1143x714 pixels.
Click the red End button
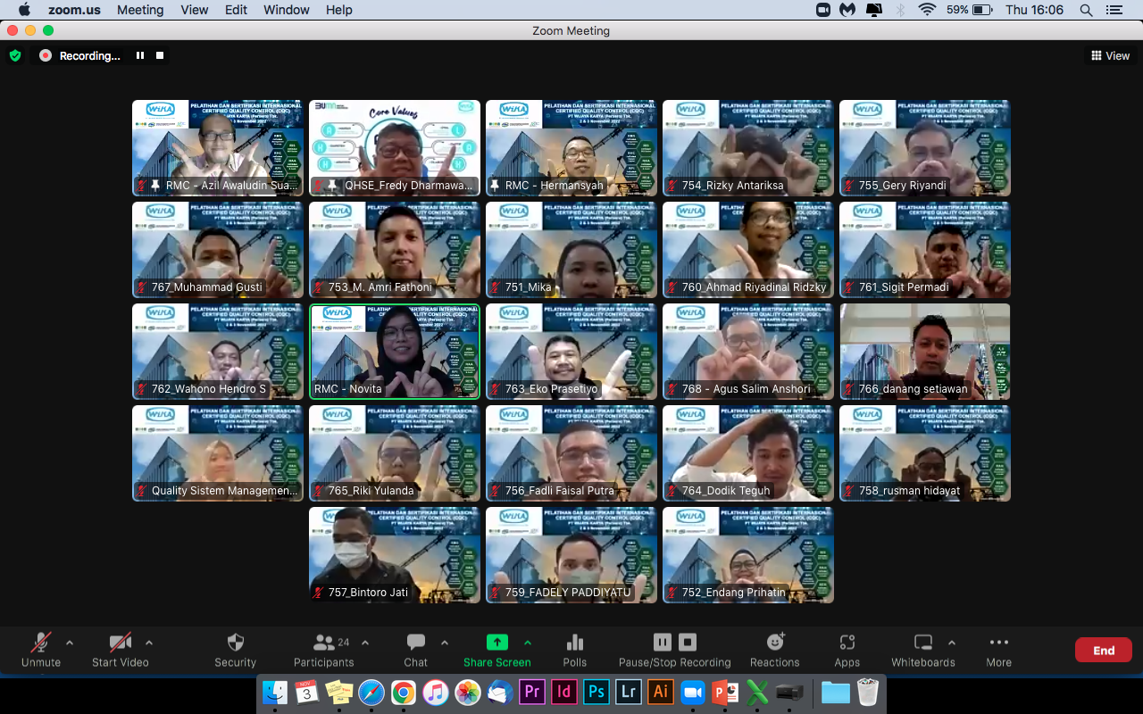point(1103,650)
